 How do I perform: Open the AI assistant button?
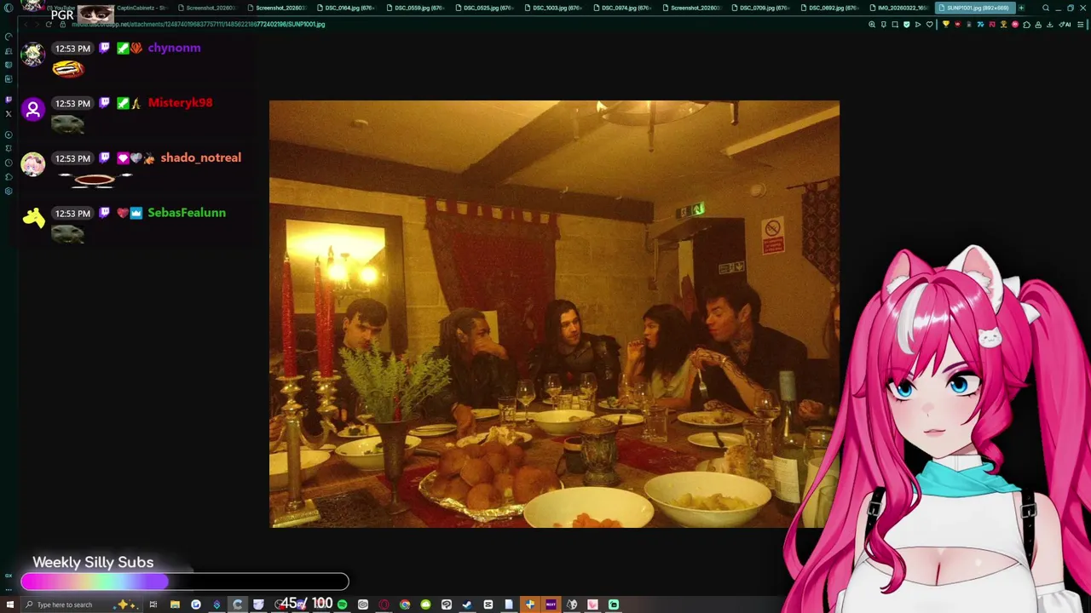point(1064,25)
